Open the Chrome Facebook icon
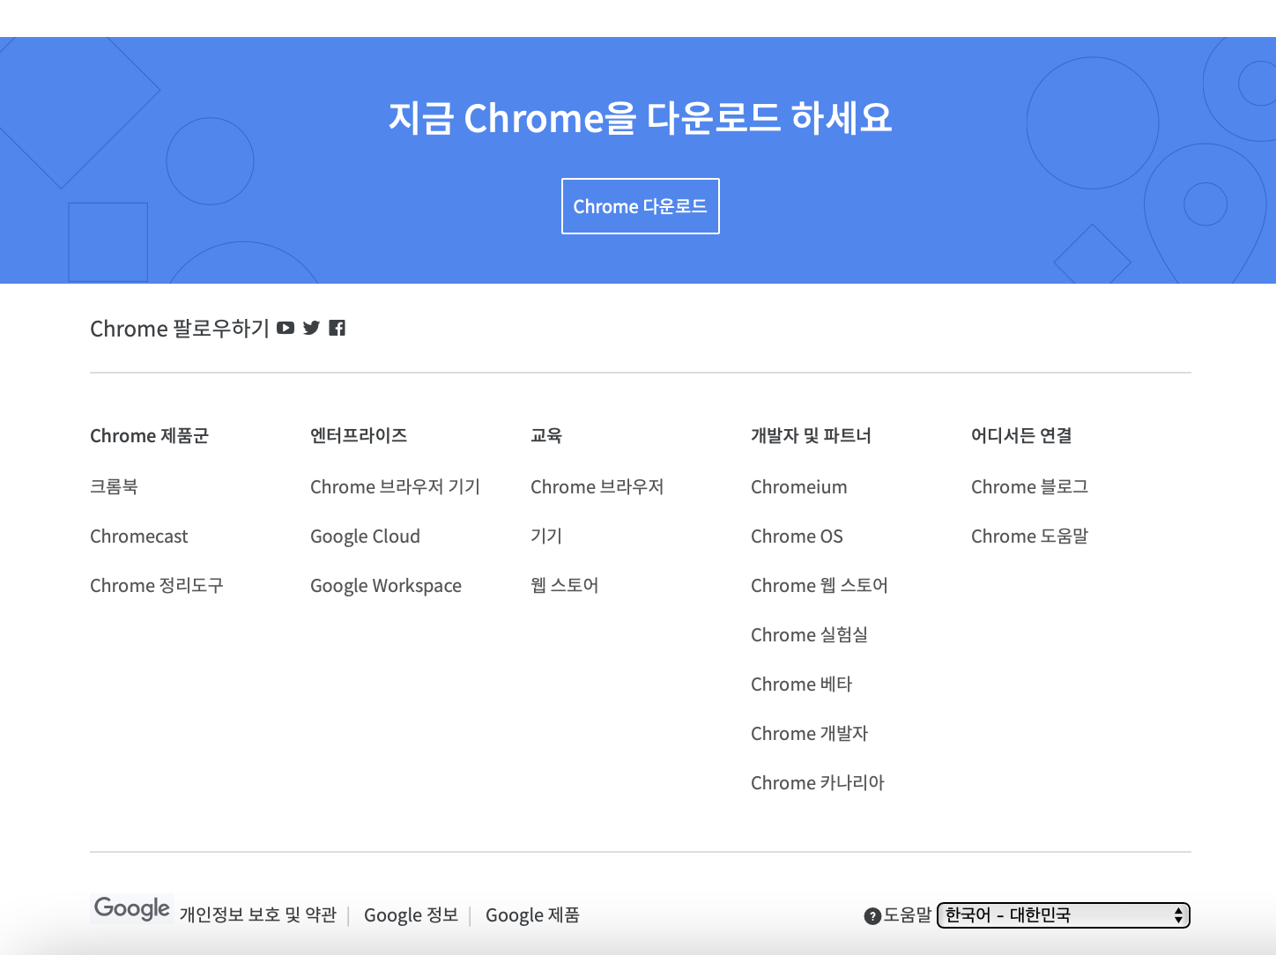 (x=337, y=328)
